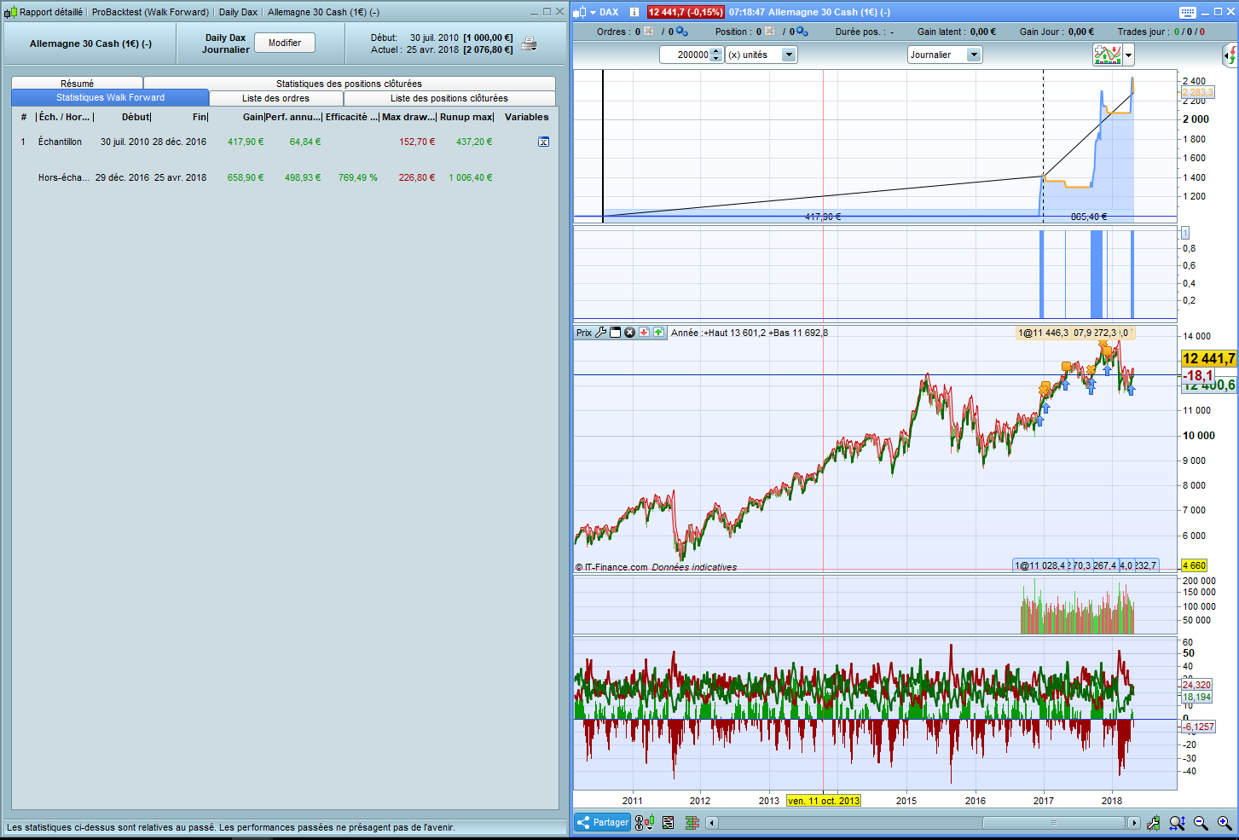Screen dimensions: 1239x840
Task: Click the 1@11 446,3 position label
Action: point(1043,333)
